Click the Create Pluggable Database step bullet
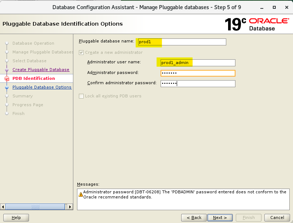 [x=7, y=70]
